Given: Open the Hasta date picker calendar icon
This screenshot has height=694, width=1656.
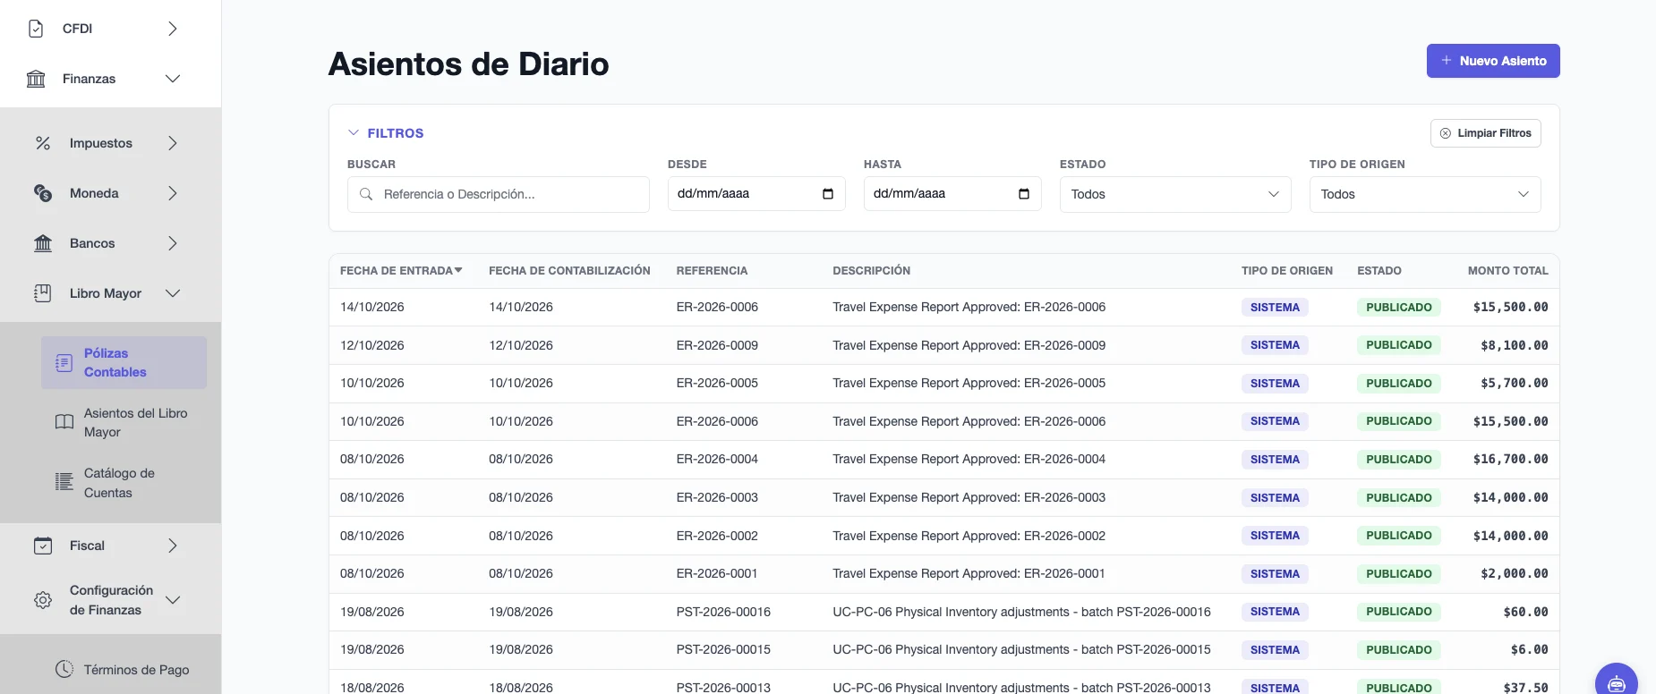Looking at the screenshot, I should [1024, 194].
